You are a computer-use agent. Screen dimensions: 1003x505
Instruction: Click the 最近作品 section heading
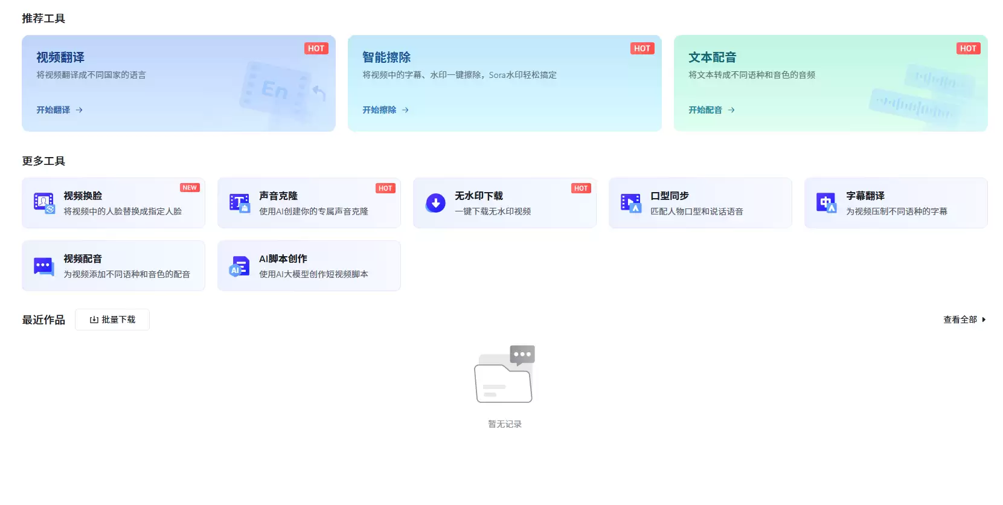[43, 320]
